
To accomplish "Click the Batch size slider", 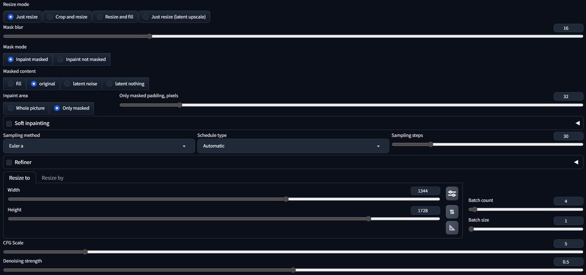I will coord(526,229).
